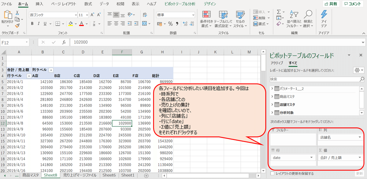Expand the 商品マスタ table in field list
This screenshot has width=367, height=179.
point(272,97)
